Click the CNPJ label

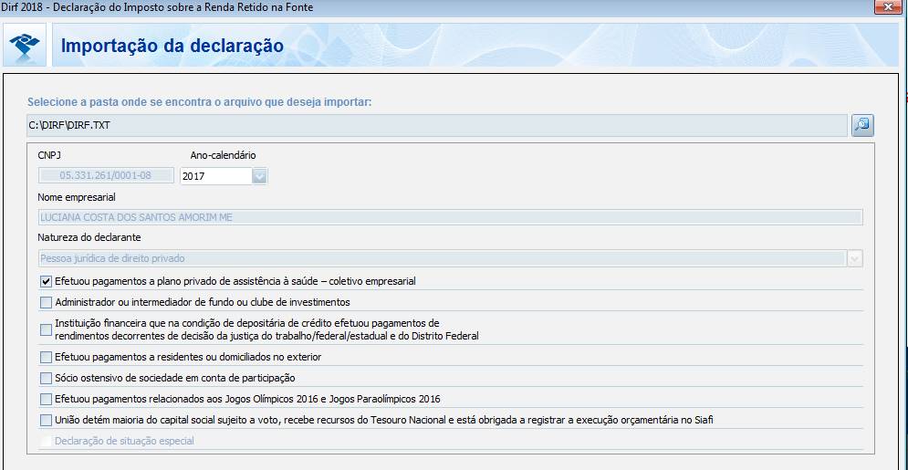[48, 155]
